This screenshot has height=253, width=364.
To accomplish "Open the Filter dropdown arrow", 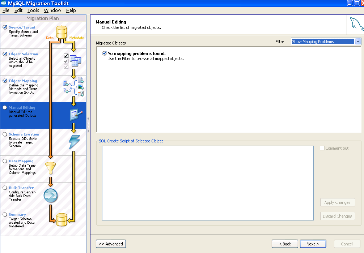I will point(358,42).
